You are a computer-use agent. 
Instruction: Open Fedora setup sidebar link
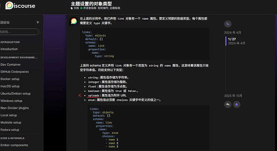[10, 130]
